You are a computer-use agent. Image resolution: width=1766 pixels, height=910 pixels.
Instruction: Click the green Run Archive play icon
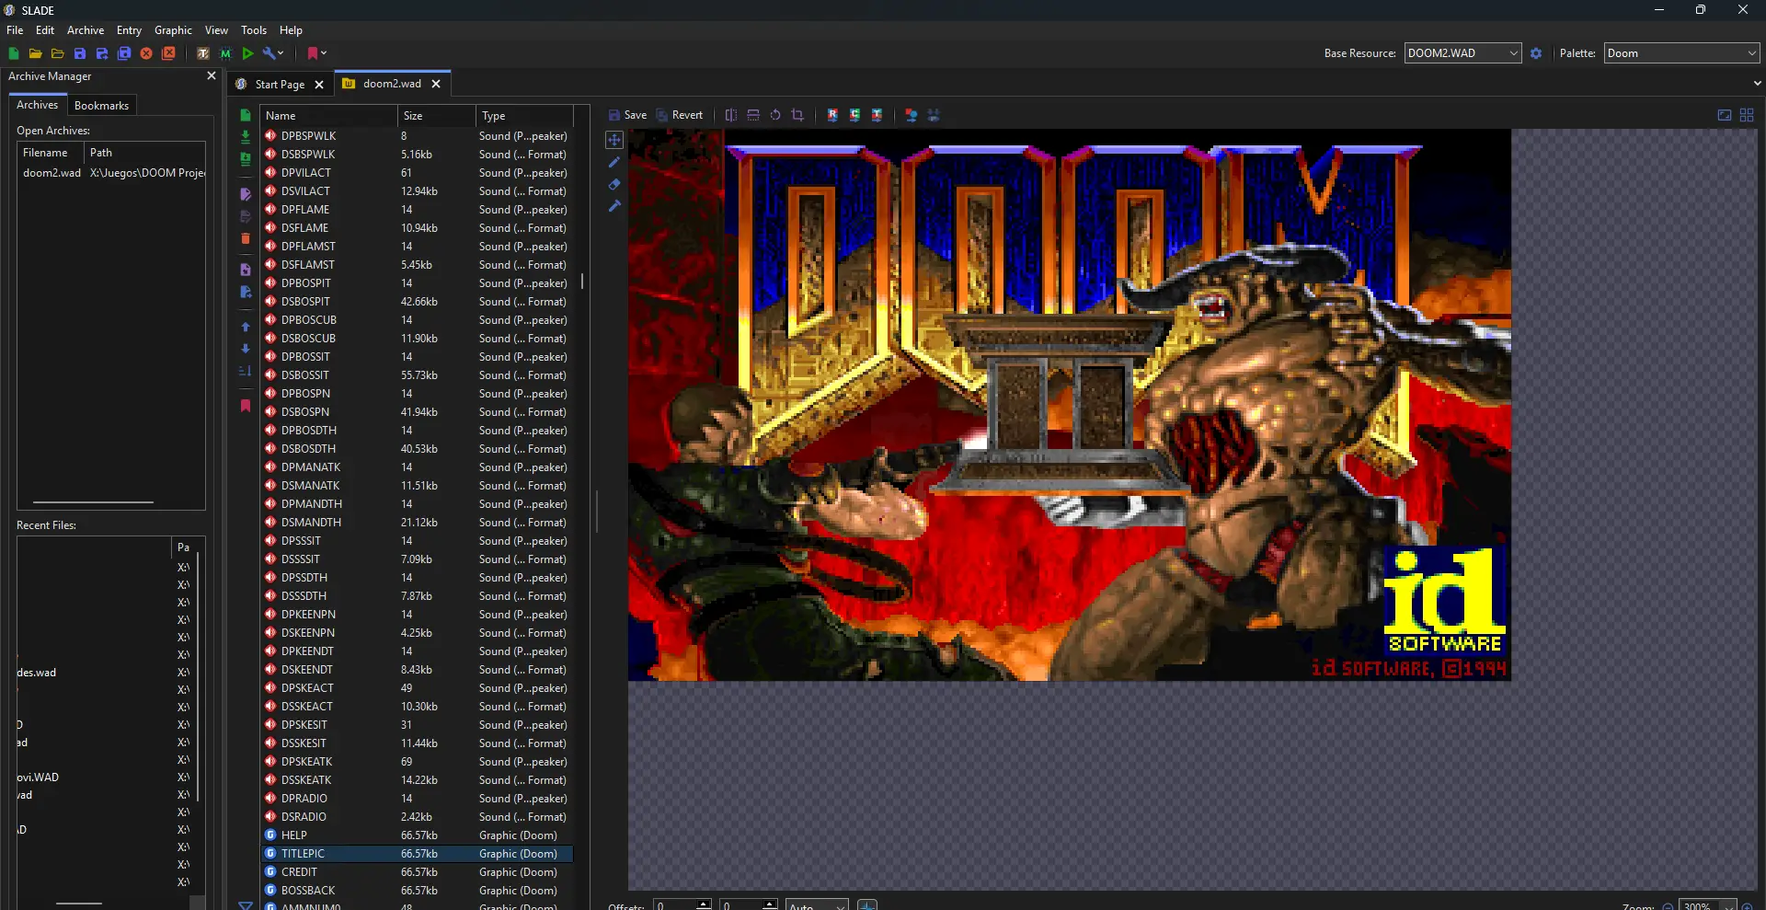(x=247, y=53)
